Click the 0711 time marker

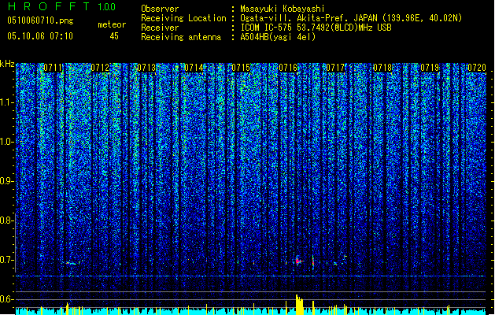[x=53, y=68]
